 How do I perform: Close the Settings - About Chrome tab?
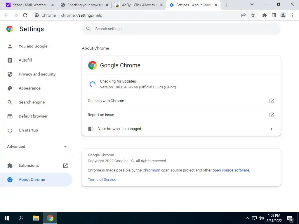coord(216,5)
